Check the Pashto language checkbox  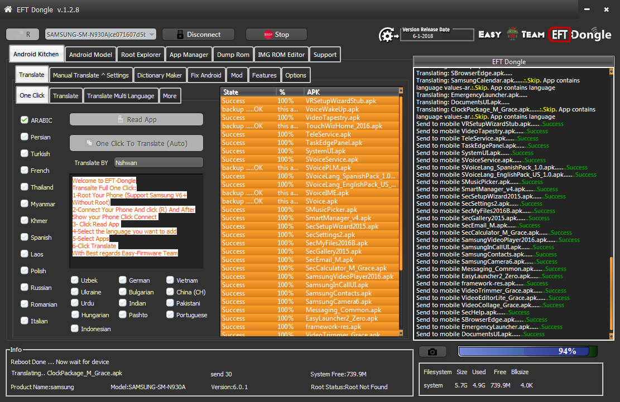point(123,314)
